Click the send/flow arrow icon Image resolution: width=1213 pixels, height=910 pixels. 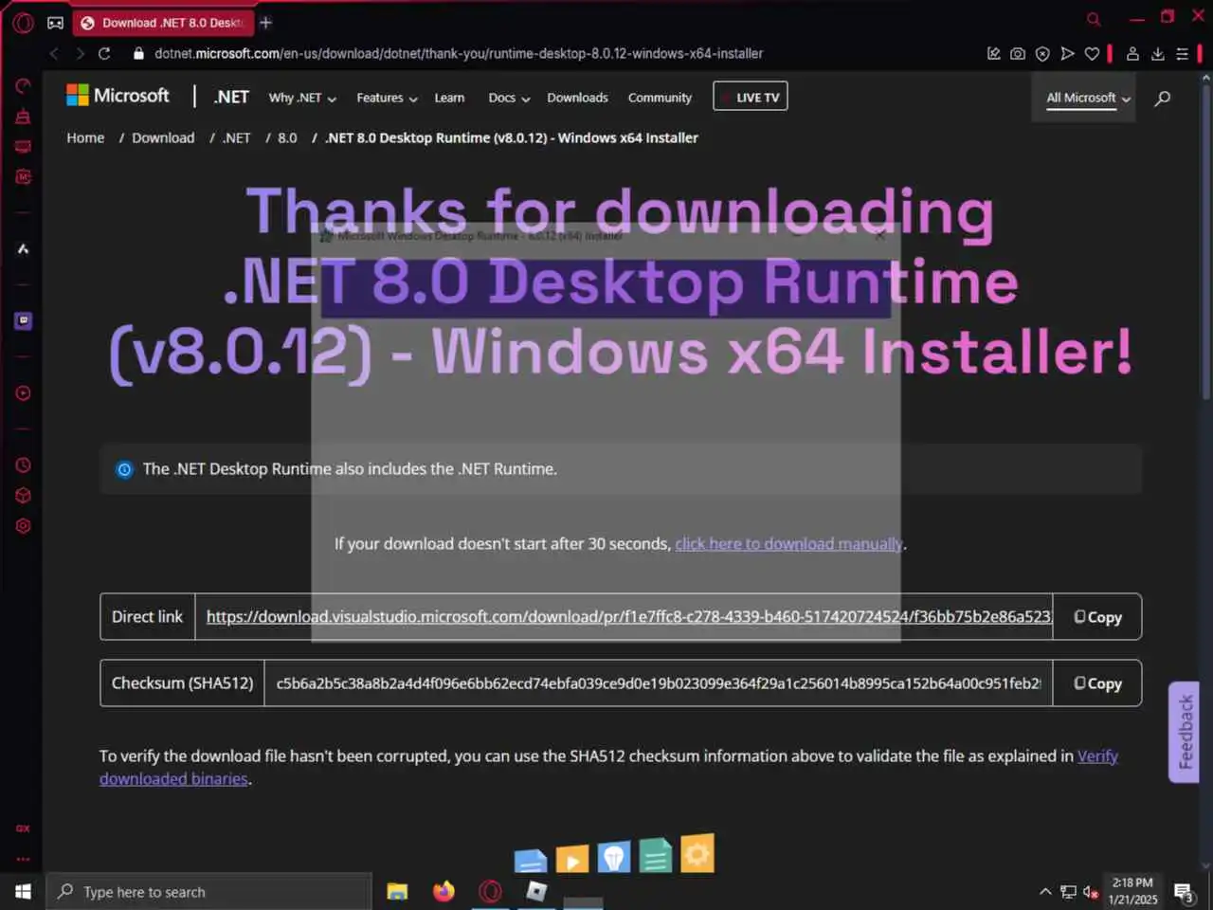point(1067,54)
